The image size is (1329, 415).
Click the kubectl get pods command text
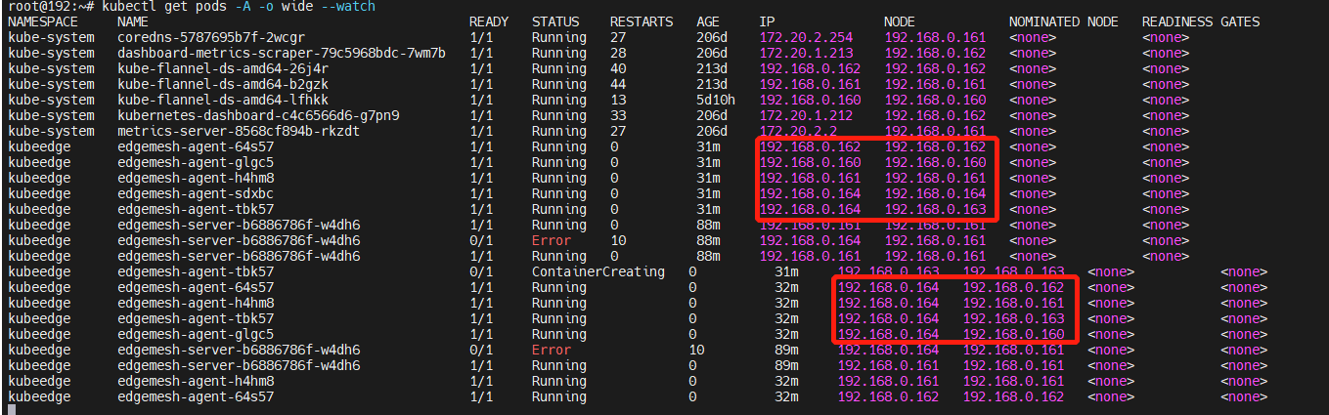pyautogui.click(x=238, y=7)
